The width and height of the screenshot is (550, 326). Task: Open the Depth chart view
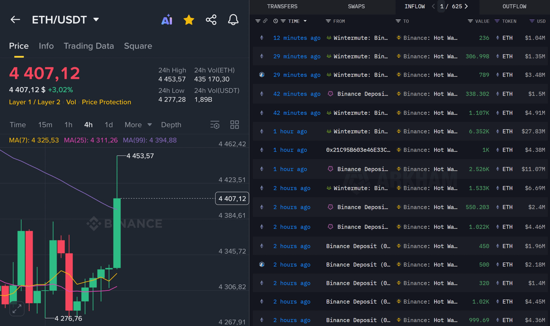tap(171, 125)
